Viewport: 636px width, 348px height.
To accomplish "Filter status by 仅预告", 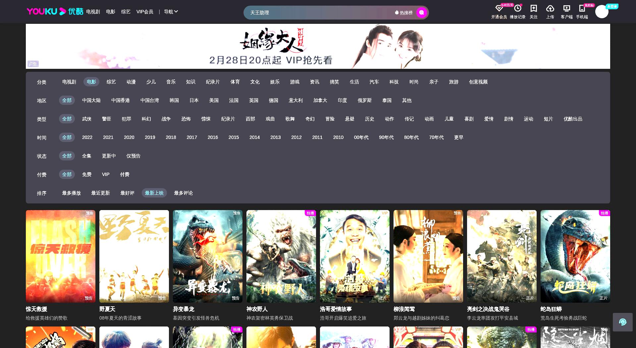I will 133,156.
